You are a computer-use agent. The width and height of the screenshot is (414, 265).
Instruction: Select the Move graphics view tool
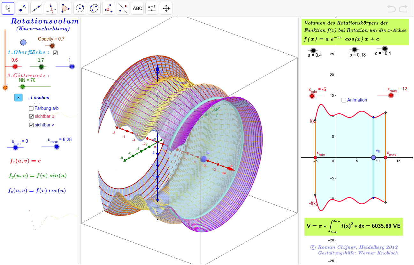click(x=166, y=8)
